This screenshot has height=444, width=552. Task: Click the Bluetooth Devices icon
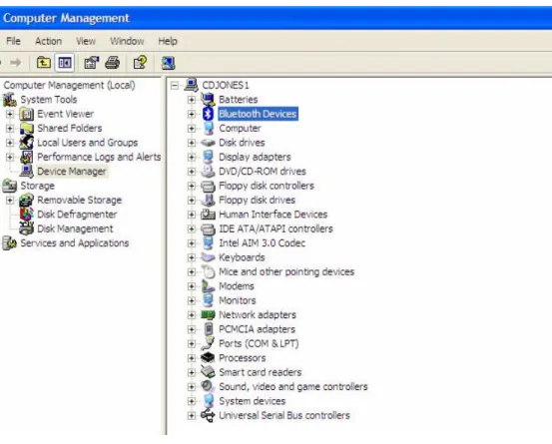click(x=208, y=114)
